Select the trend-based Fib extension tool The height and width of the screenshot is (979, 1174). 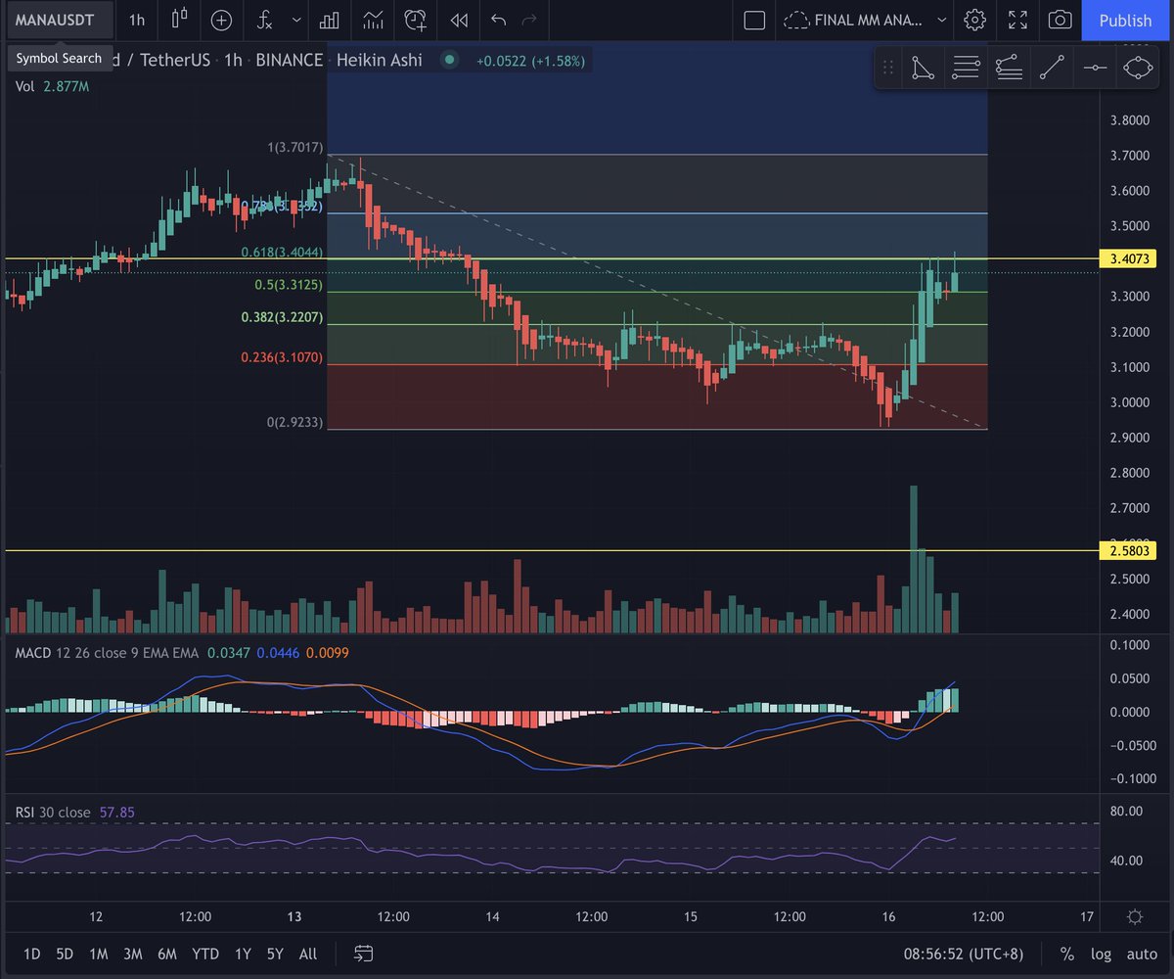(x=1009, y=68)
